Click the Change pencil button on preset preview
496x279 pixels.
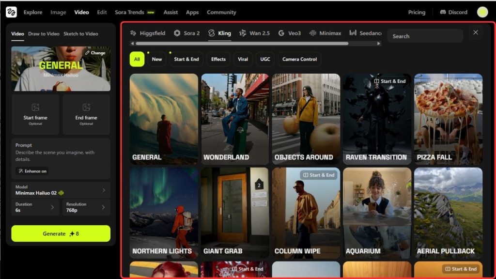(x=95, y=53)
